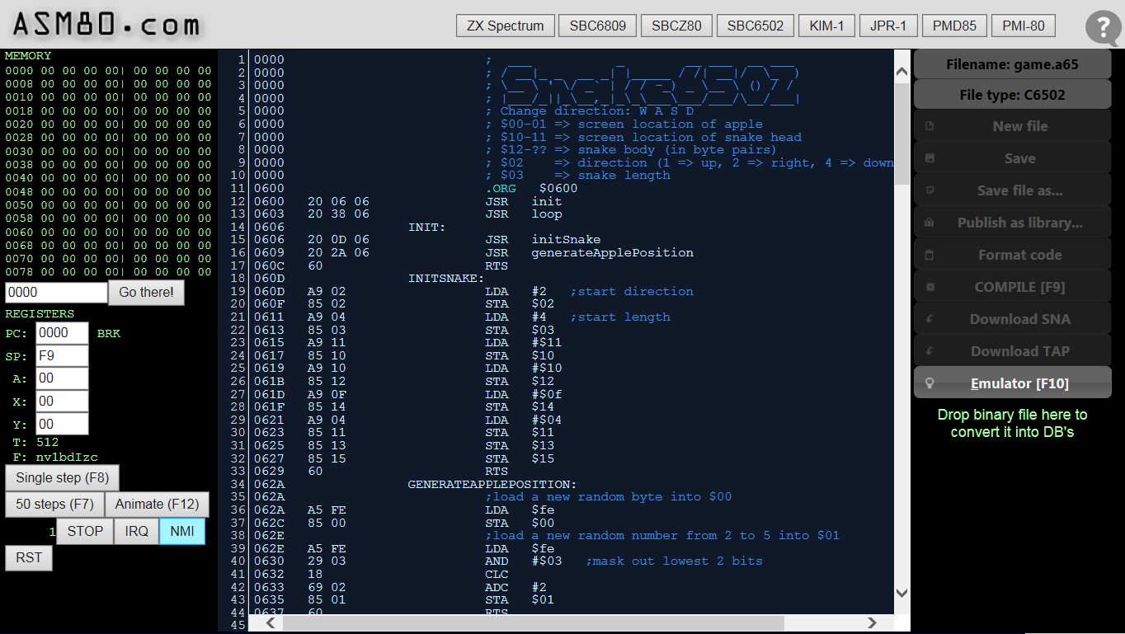
Task: Select the ZX Spectrum platform tab
Action: pos(505,26)
